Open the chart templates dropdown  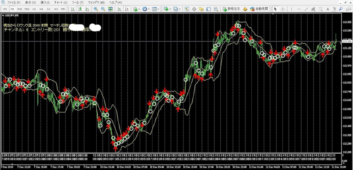(x=156, y=9)
